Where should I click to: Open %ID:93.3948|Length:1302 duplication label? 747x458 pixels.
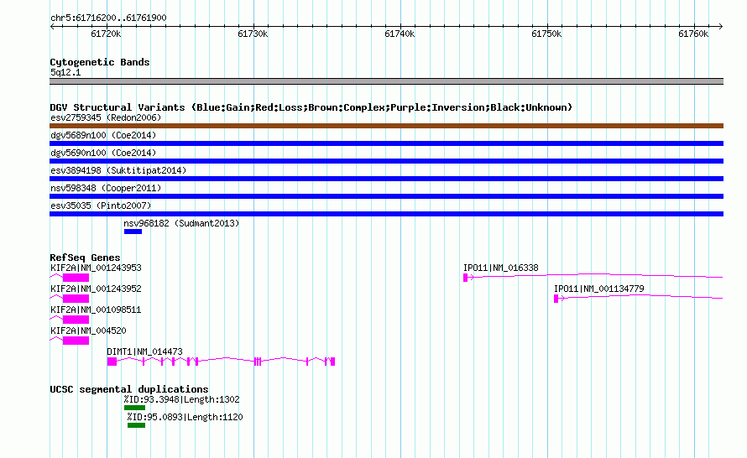181,399
